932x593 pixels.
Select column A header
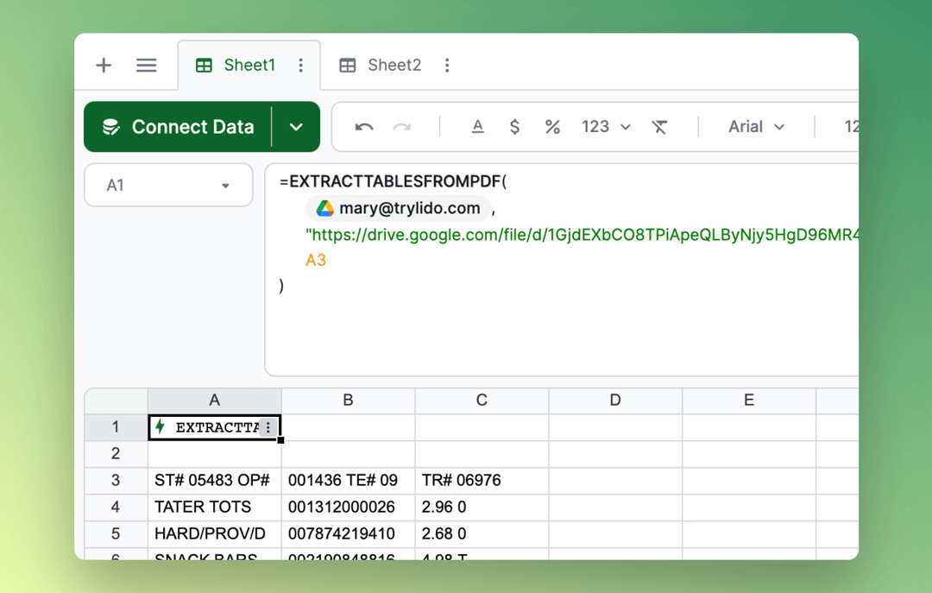(x=215, y=401)
